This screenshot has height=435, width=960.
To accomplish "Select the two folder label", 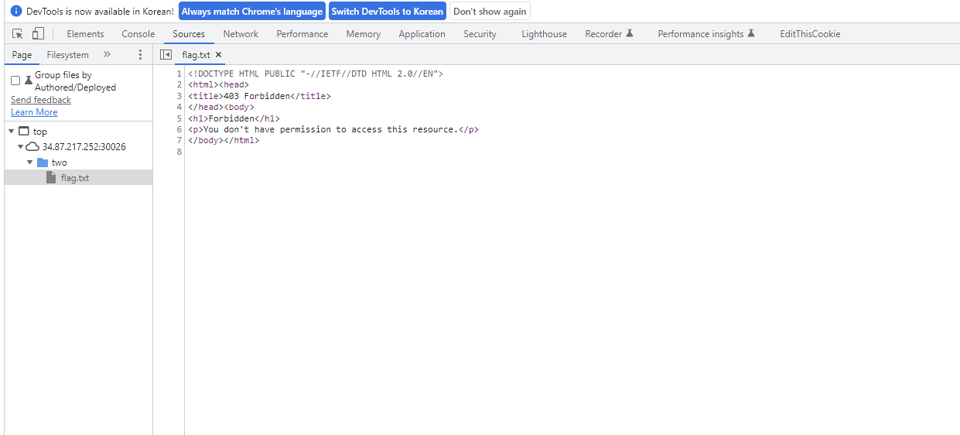I will tap(60, 163).
